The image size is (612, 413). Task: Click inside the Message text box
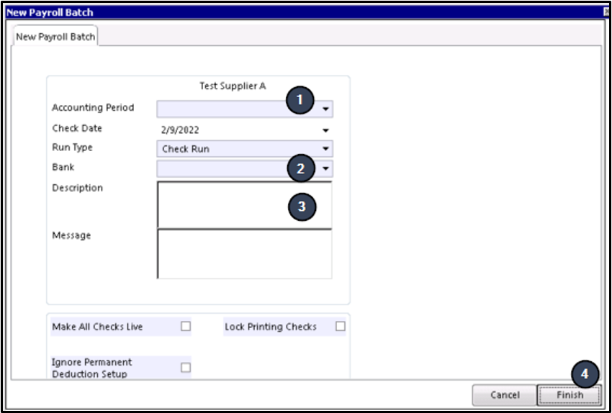245,254
